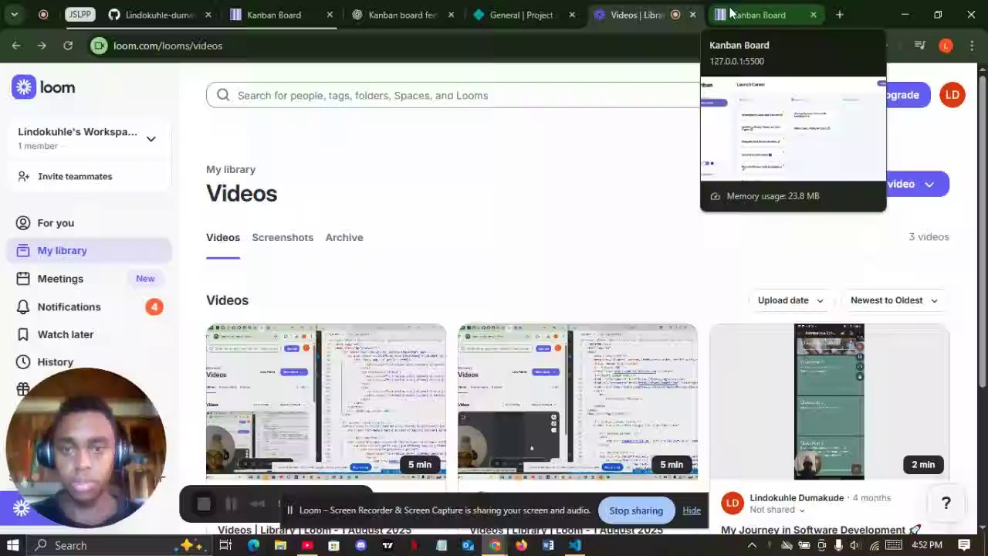The image size is (988, 556).
Task: Open Outlook from taskbar
Action: tap(468, 545)
